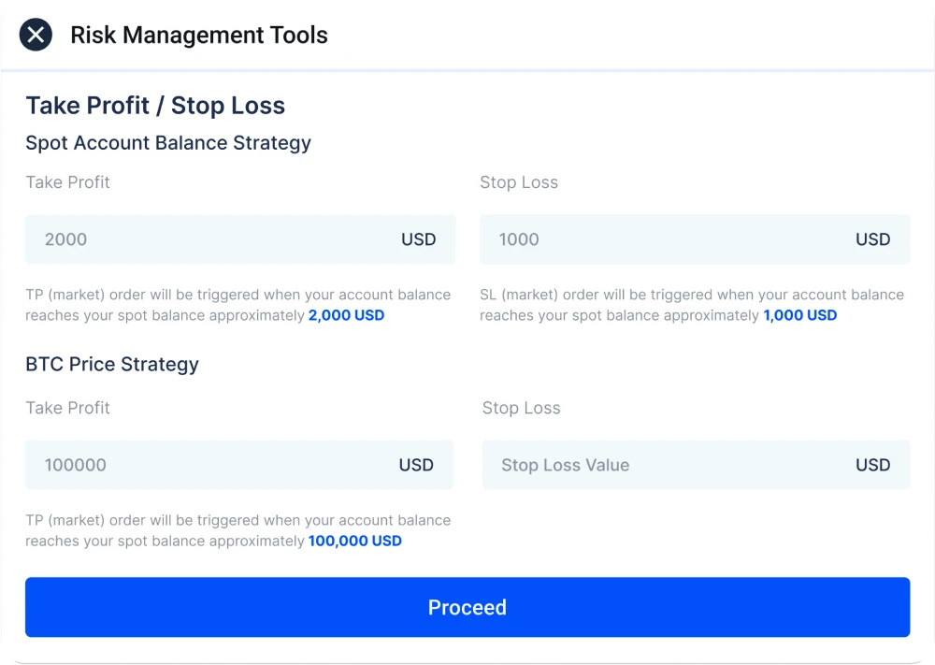Click the Proceed button
935x665 pixels.
pos(467,607)
